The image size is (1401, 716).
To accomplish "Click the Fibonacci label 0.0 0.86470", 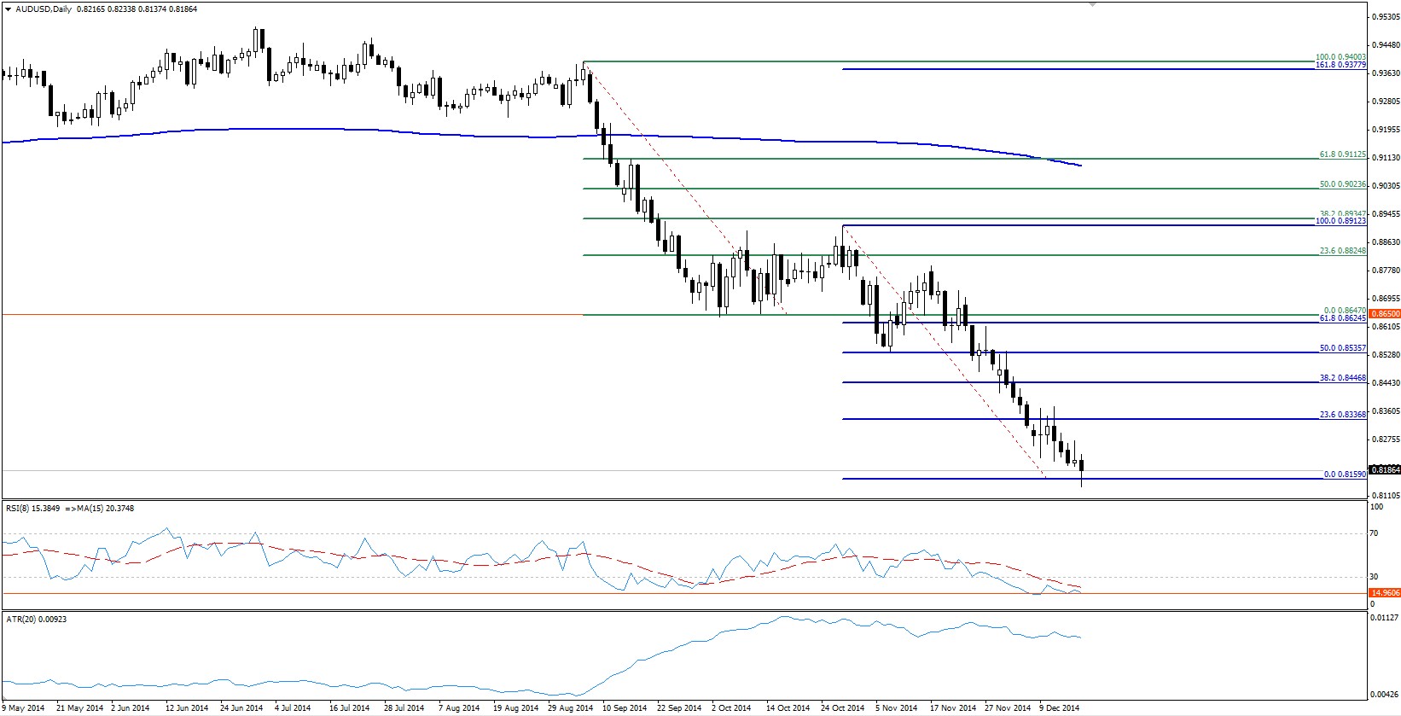I will tap(1345, 311).
